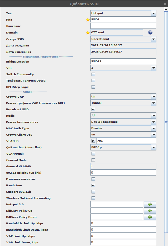
Task: Click the vertical scrollbar on the right
Action: tap(166, 122)
